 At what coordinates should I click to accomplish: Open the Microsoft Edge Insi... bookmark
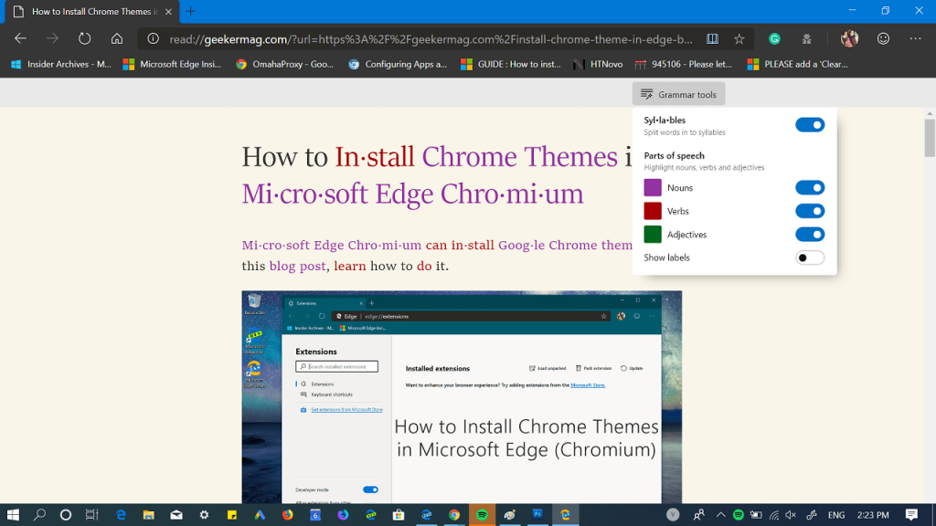click(x=172, y=64)
